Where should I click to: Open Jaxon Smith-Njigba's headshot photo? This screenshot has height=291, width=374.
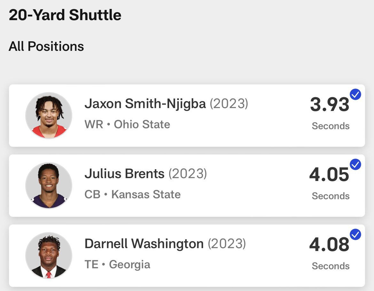(x=49, y=115)
